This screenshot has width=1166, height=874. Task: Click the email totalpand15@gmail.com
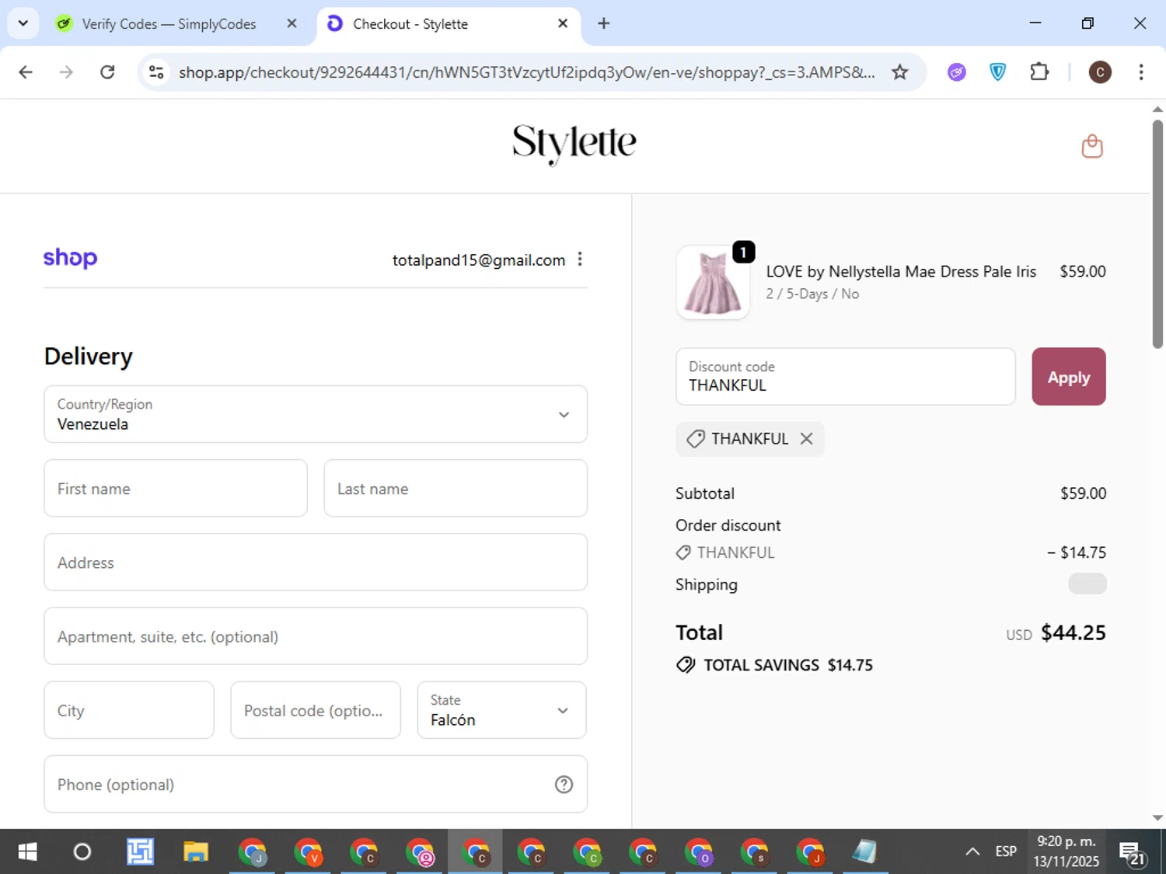coord(479,260)
